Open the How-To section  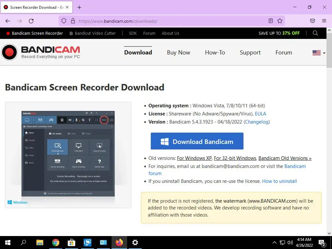(x=215, y=53)
